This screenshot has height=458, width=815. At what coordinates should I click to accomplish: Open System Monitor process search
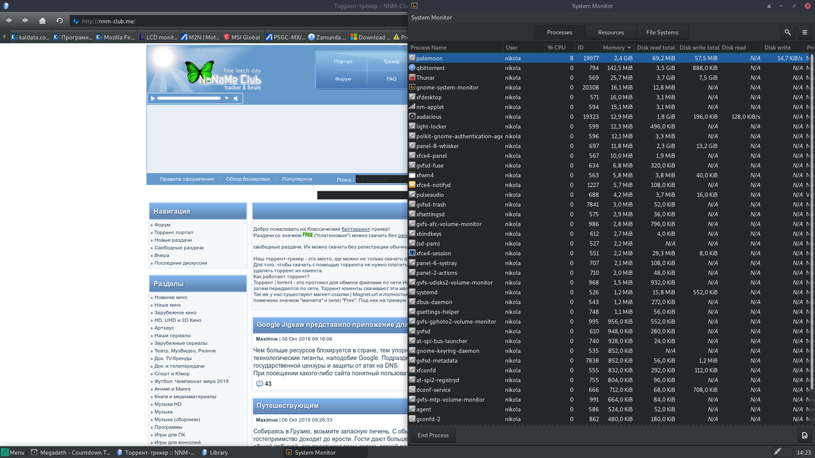coord(788,32)
